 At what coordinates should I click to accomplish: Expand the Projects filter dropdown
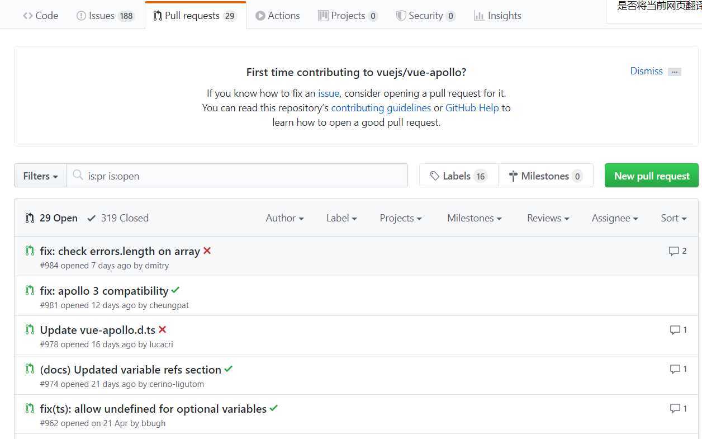401,218
